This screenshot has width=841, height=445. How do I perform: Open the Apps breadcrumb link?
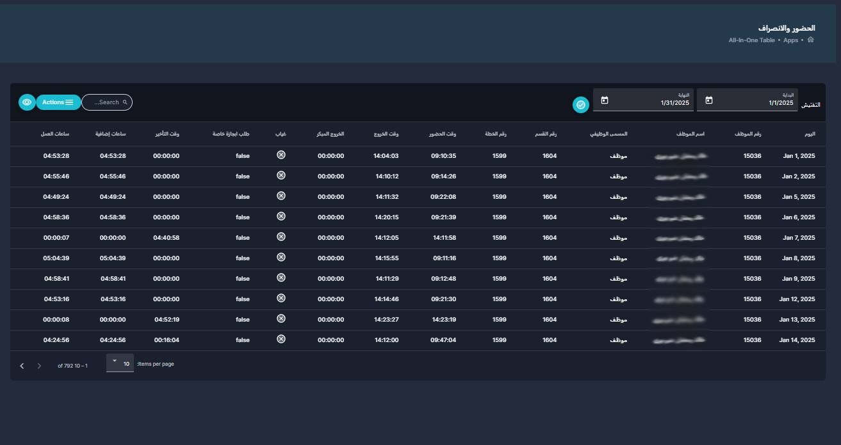tap(790, 40)
